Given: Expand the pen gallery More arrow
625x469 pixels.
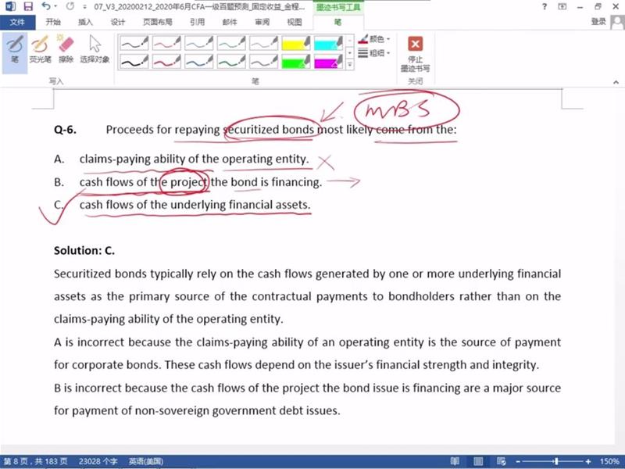Looking at the screenshot, I should click(349, 65).
